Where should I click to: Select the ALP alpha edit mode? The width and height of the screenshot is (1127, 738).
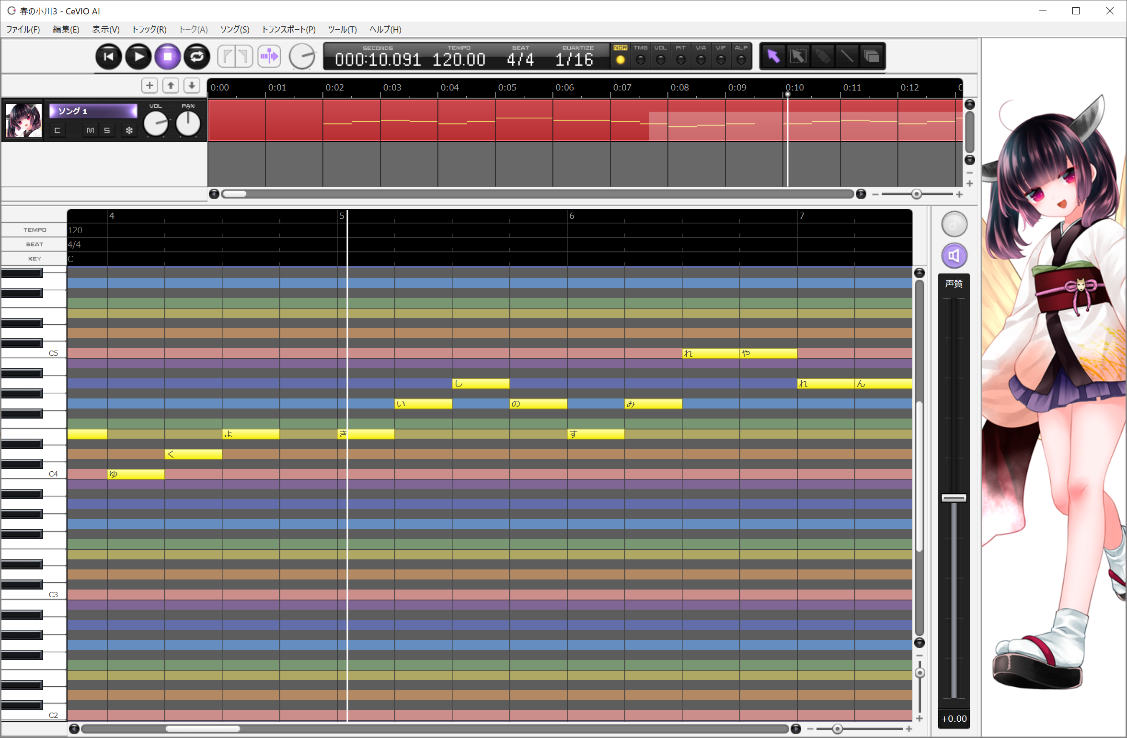(x=741, y=56)
